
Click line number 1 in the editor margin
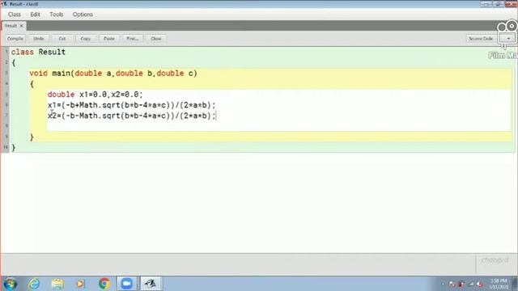coord(6,52)
